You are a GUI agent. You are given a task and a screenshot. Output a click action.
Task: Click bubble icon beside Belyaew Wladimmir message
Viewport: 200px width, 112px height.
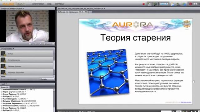[2, 101]
